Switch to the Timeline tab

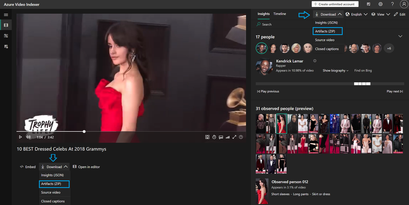(279, 14)
